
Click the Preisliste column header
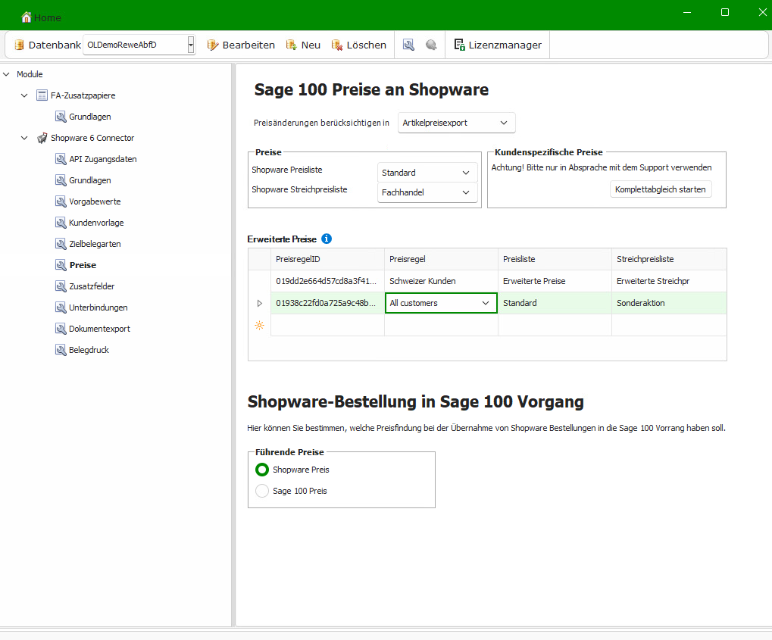[x=555, y=259]
